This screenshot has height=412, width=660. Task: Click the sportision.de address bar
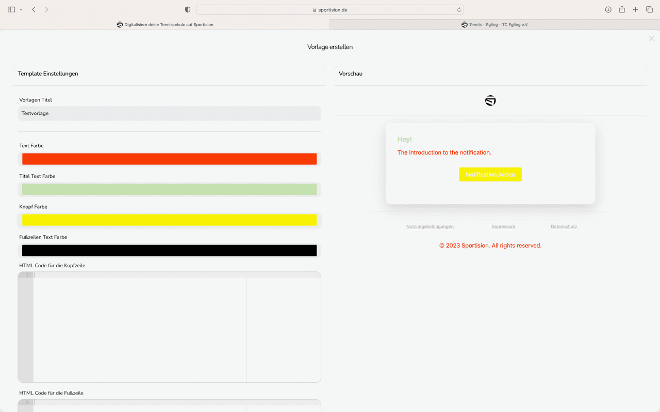pos(330,10)
